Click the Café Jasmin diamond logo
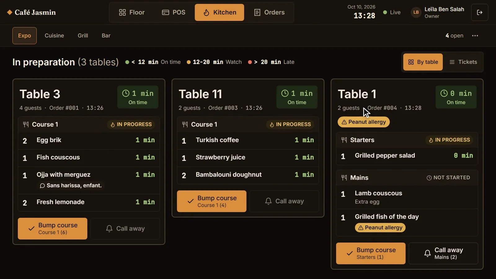Image resolution: width=496 pixels, height=279 pixels. pos(10,12)
